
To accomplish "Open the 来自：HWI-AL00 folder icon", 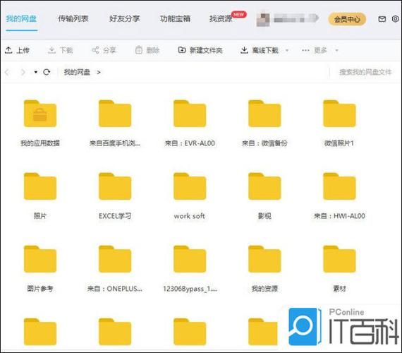I will (x=339, y=186).
